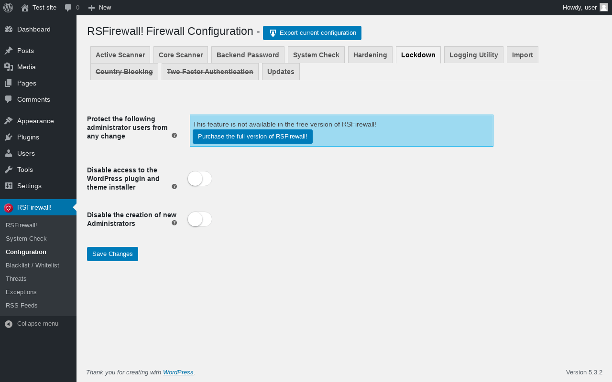Open the Exceptions submenu item

21,292
